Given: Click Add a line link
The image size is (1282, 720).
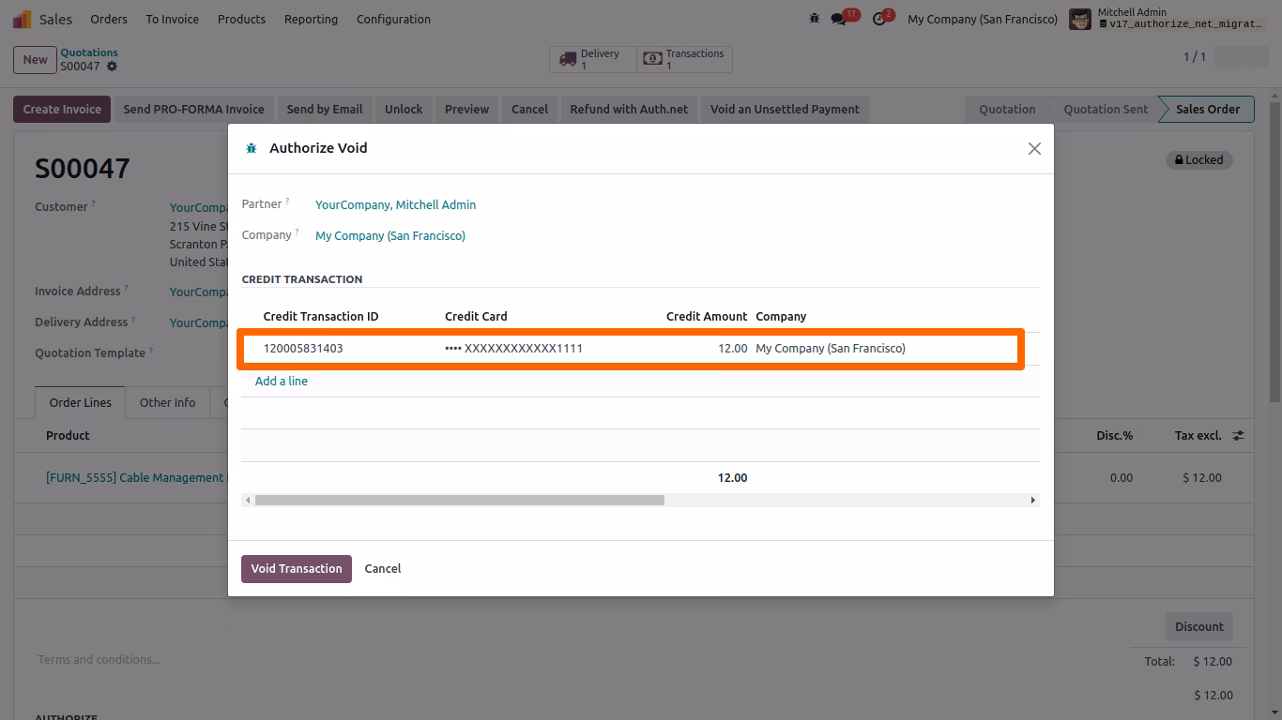Looking at the screenshot, I should (282, 382).
